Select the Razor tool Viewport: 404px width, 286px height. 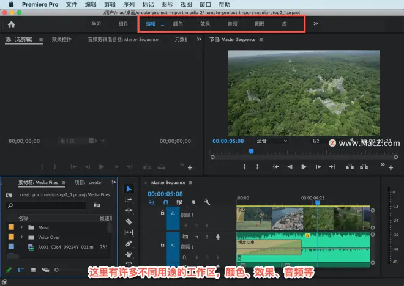[129, 221]
